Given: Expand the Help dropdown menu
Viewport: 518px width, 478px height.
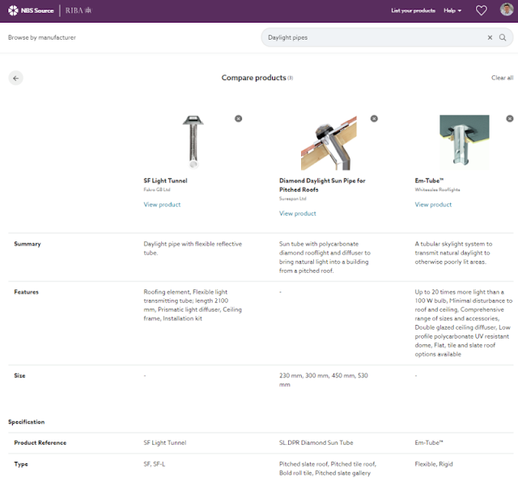Looking at the screenshot, I should pos(452,11).
